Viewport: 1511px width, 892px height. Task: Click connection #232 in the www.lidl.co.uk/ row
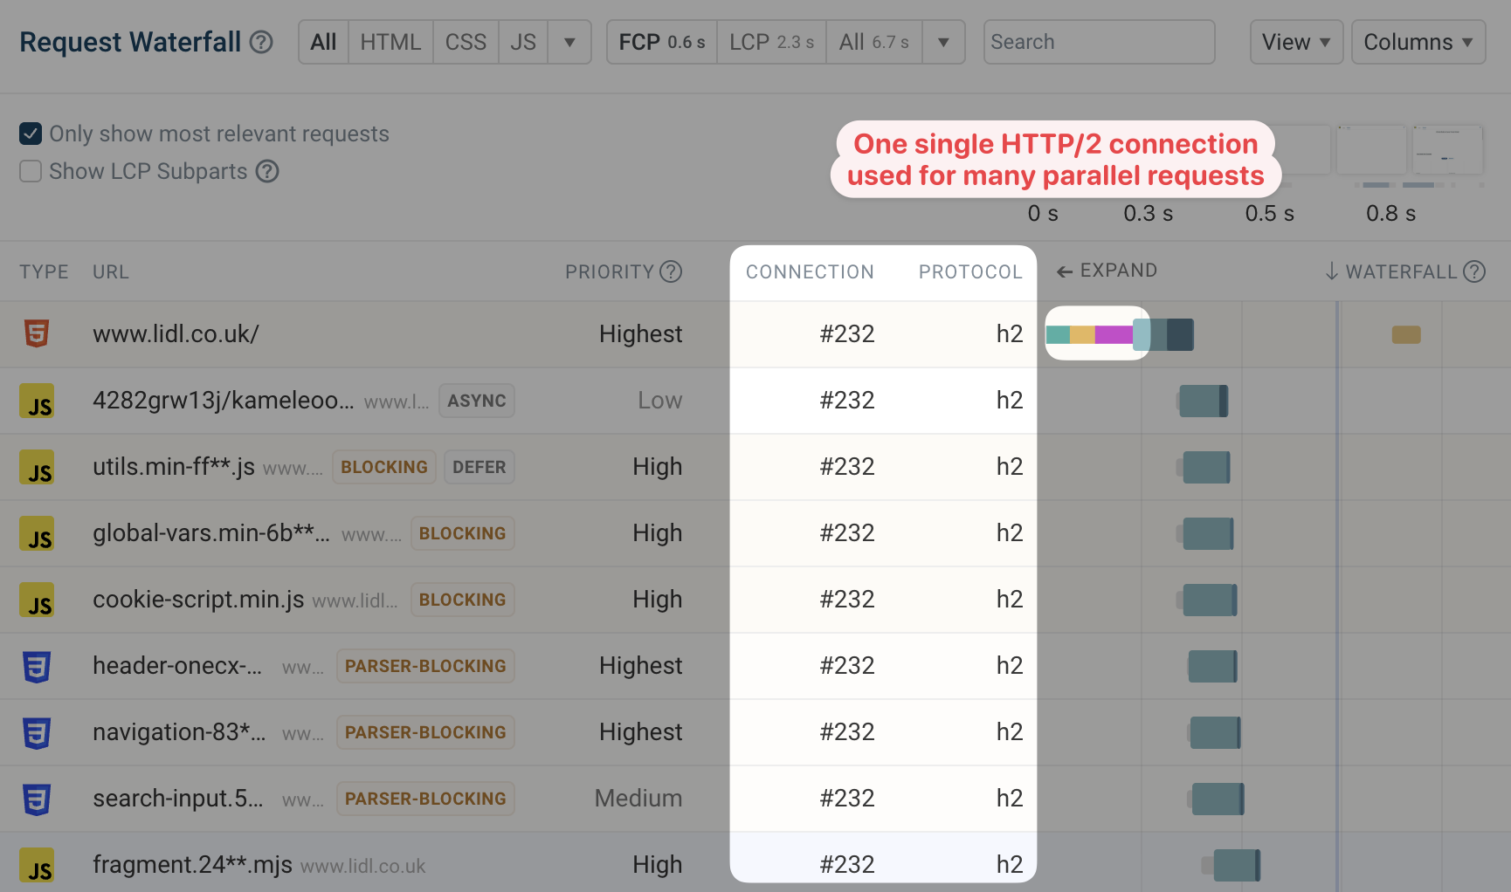pos(847,333)
